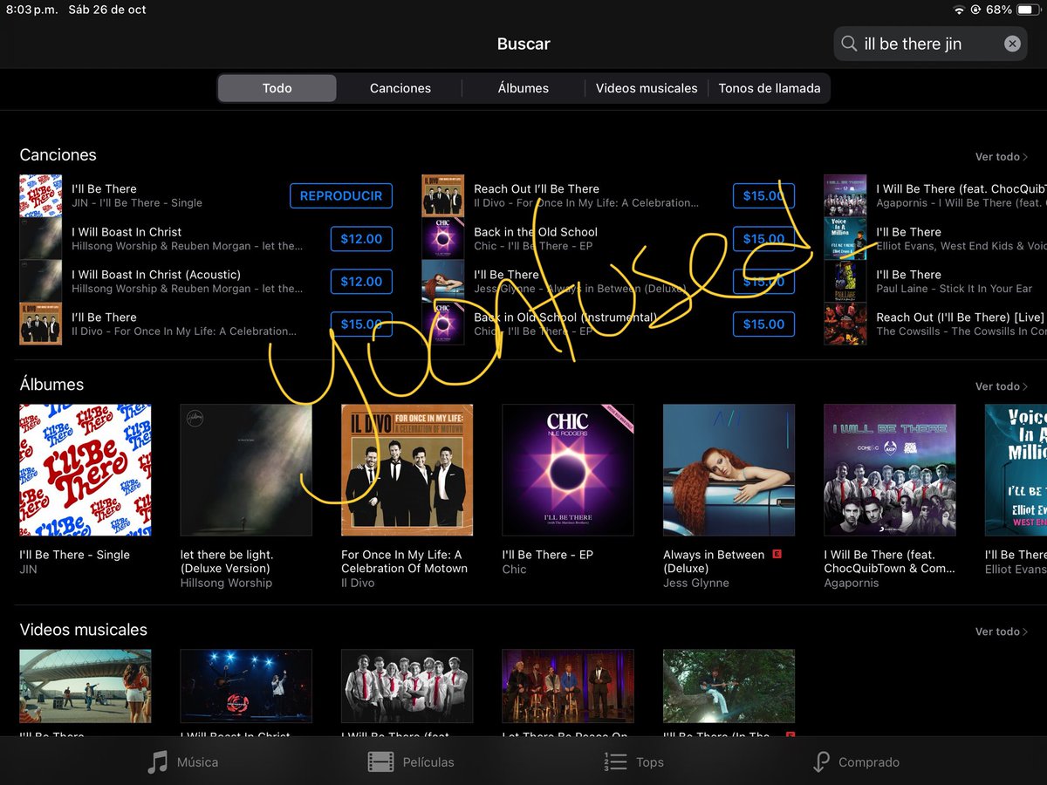Play black-and-white group music video thumbnail
Viewport: 1047px width, 785px height.
tap(407, 686)
